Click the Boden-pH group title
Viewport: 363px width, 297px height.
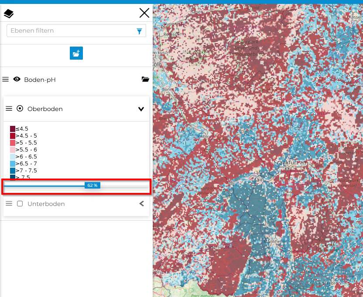point(40,80)
